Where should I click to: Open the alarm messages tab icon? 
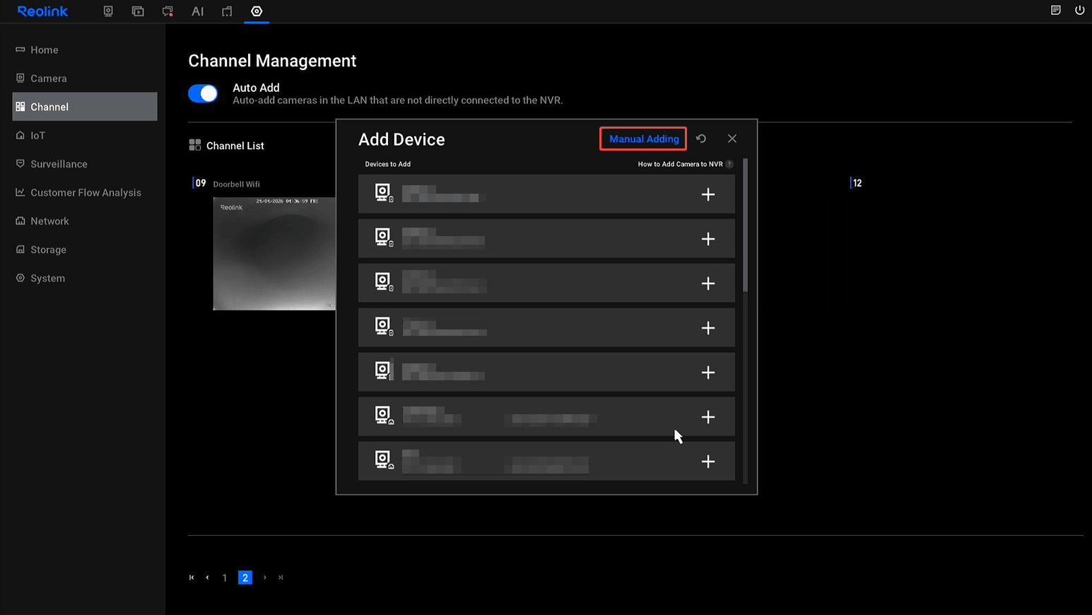point(168,11)
